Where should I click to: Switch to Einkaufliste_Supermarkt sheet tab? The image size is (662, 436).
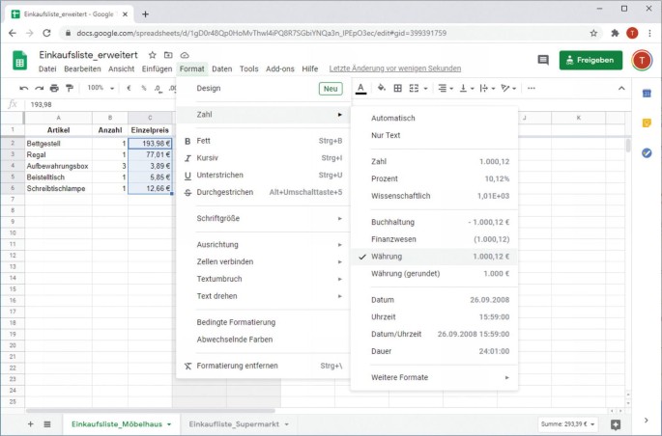click(234, 423)
